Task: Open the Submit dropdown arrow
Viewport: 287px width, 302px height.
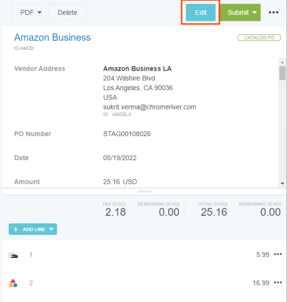Action: point(254,13)
